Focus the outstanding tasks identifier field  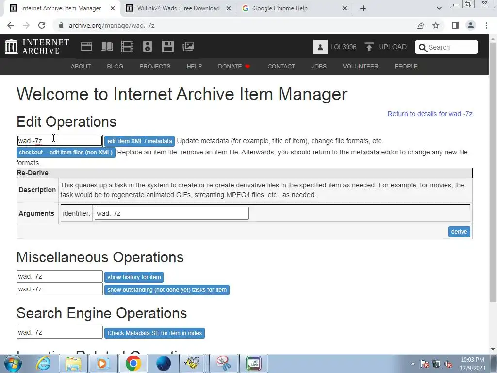click(60, 289)
